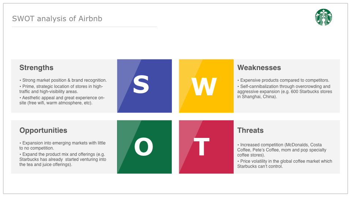Click the SWOT analysis of Airbnb title

coord(57,19)
